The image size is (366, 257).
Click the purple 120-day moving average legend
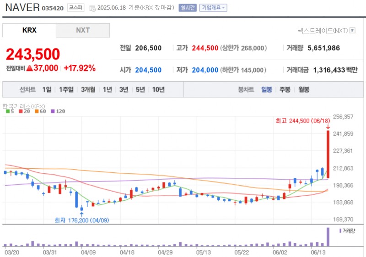(58, 111)
